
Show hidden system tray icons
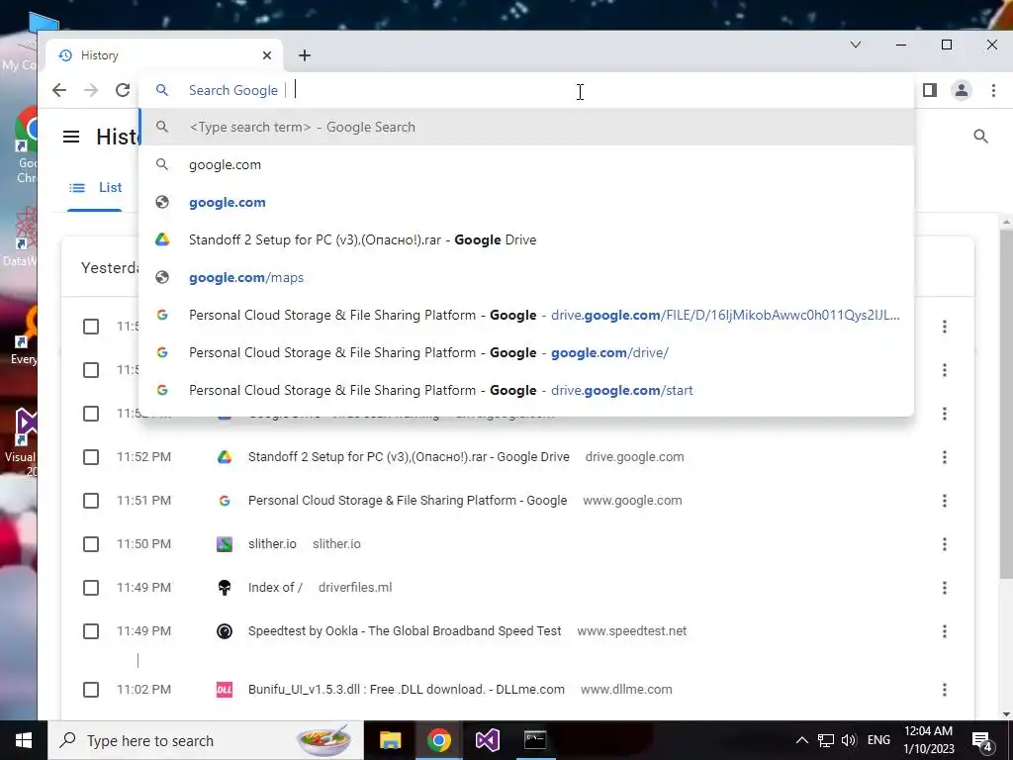(801, 740)
